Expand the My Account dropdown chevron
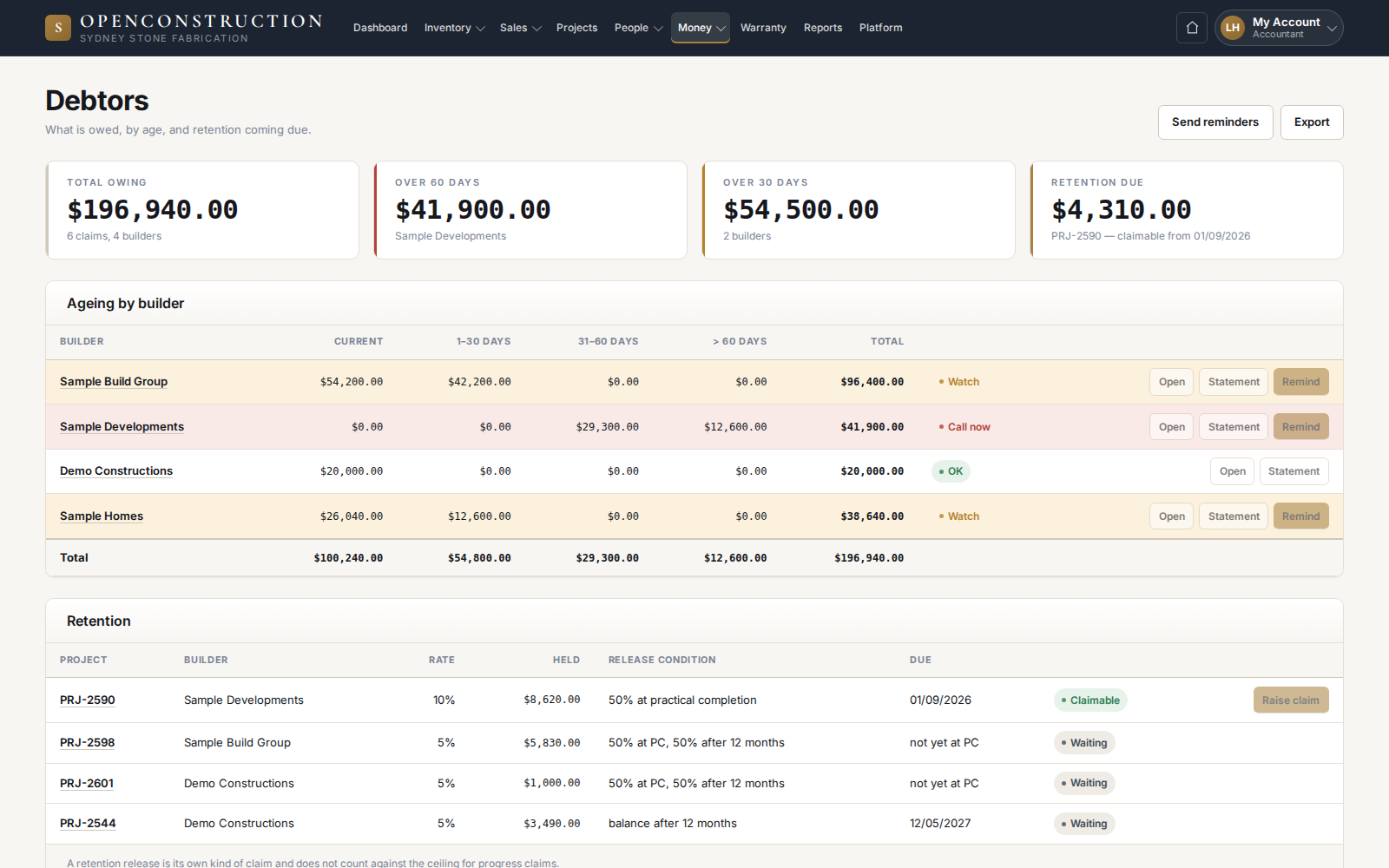Viewport: 1389px width, 868px height. pos(1332,29)
